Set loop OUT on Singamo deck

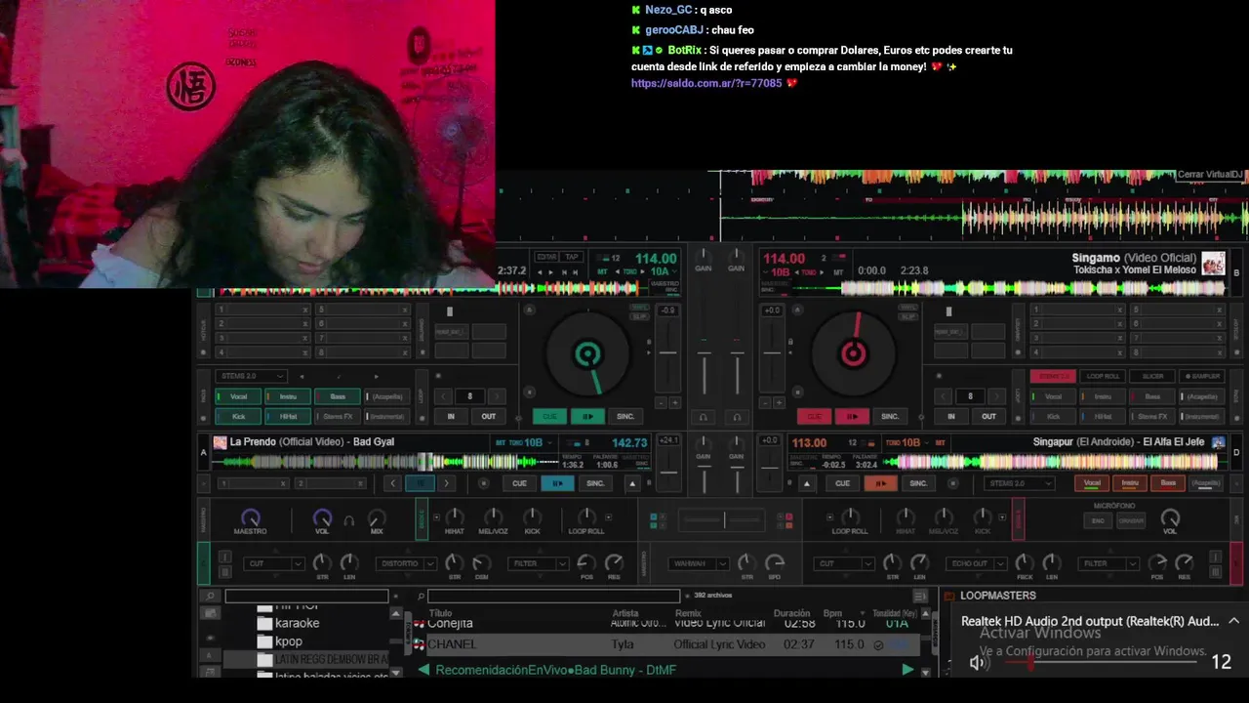point(989,416)
